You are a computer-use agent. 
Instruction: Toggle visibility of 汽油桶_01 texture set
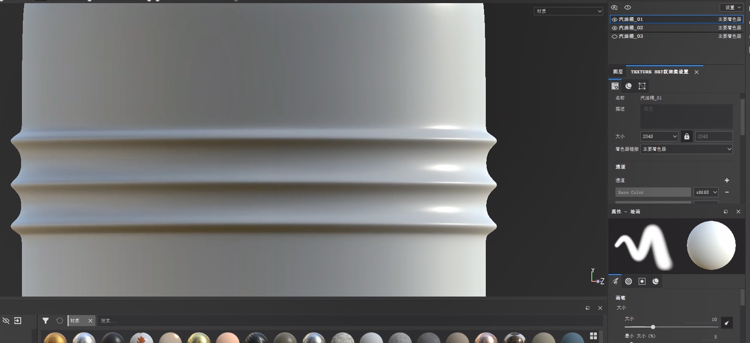[x=615, y=19]
